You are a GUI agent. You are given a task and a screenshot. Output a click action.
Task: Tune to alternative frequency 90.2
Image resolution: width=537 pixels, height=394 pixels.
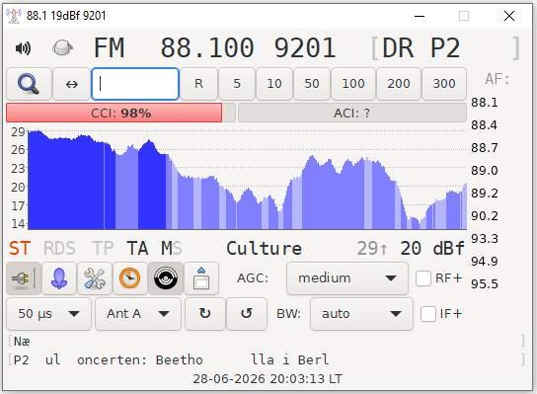(x=485, y=216)
